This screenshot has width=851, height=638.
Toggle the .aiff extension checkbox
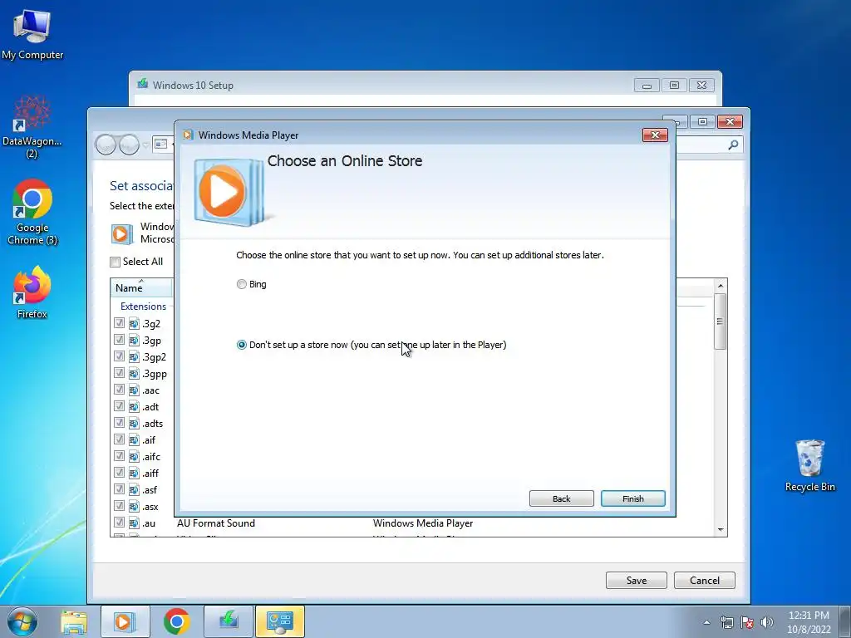coord(119,473)
